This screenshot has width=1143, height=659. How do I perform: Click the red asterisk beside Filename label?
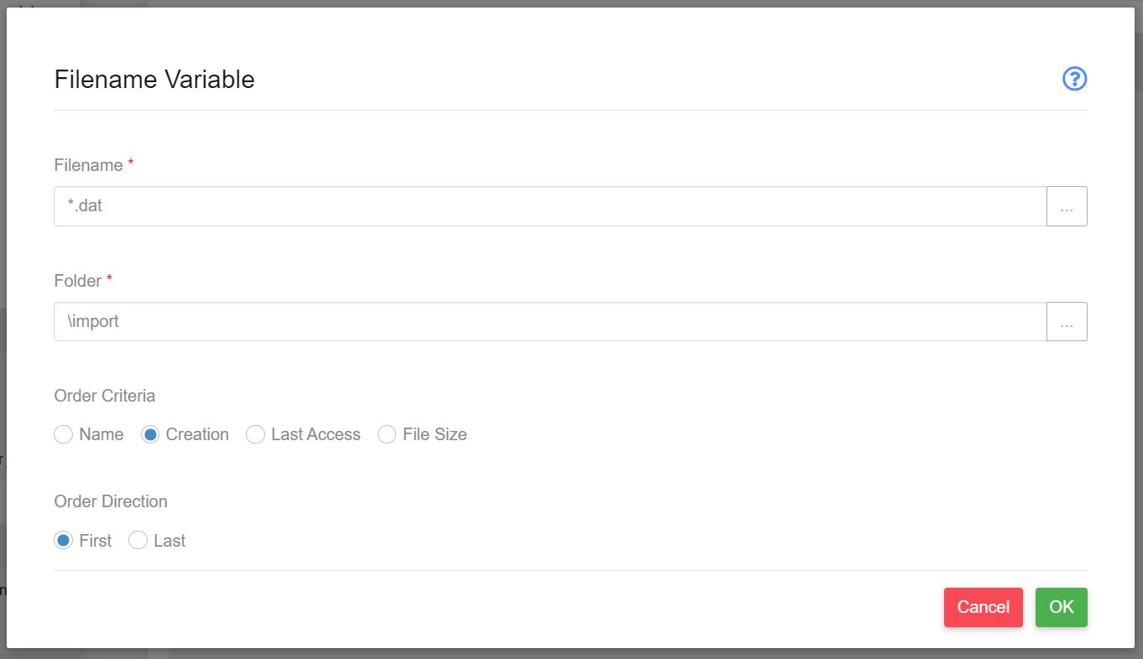tap(131, 163)
